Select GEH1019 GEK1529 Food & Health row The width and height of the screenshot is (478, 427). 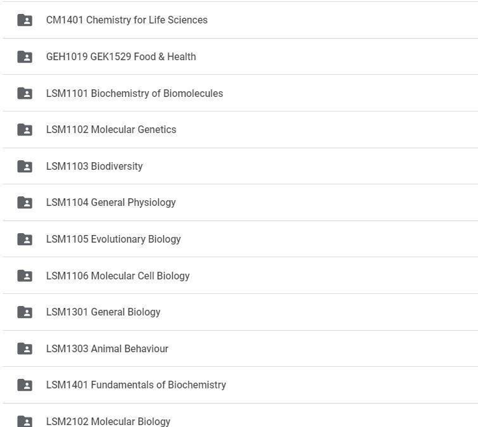coord(121,57)
